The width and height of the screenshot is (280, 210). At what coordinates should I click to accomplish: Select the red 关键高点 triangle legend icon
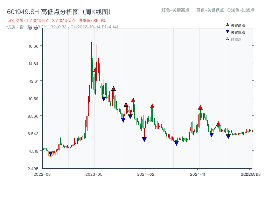227,25
